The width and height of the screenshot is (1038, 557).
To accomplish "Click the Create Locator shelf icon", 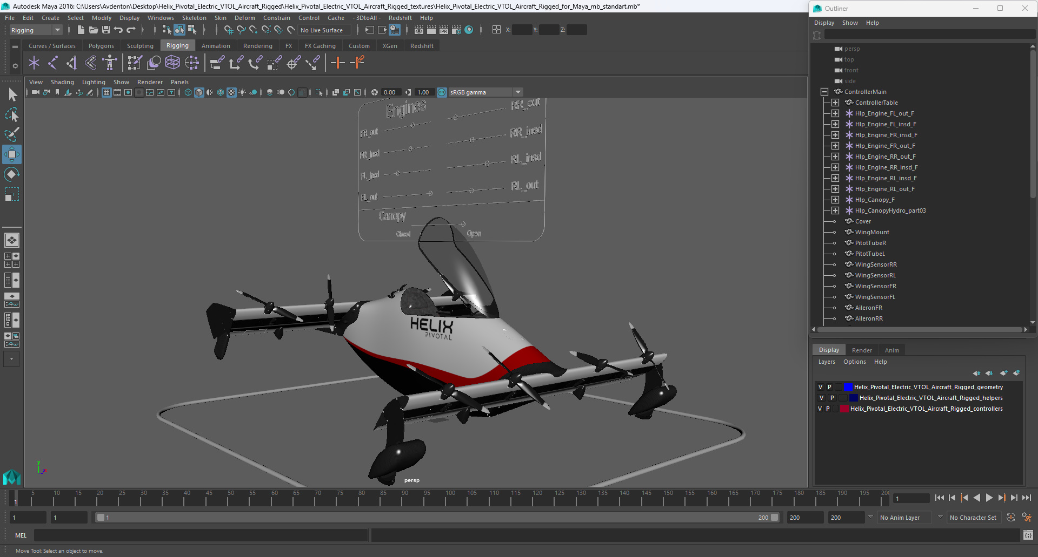I will click(x=34, y=63).
